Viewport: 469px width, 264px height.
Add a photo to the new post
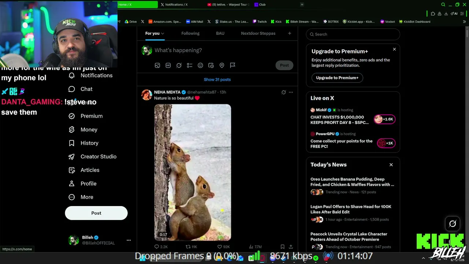(x=157, y=65)
